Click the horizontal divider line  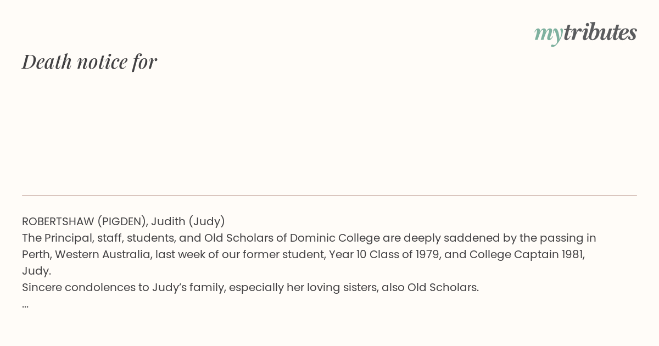pyautogui.click(x=329, y=195)
